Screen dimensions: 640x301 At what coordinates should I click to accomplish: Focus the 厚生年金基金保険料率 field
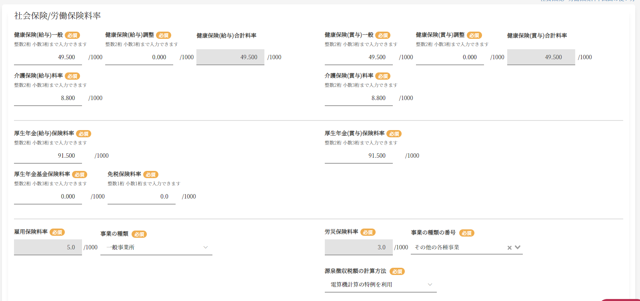click(x=48, y=197)
